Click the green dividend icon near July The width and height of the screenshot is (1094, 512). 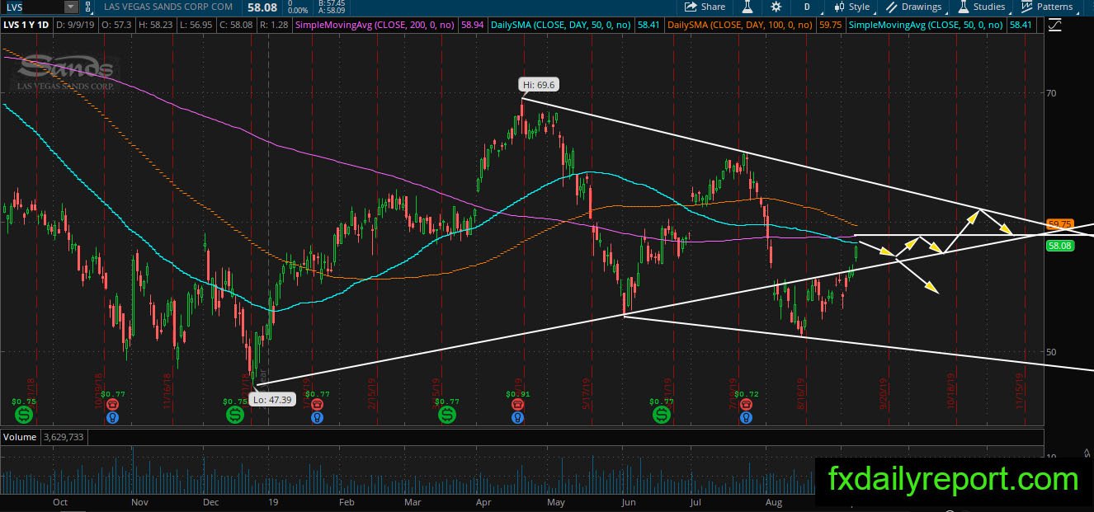click(661, 414)
